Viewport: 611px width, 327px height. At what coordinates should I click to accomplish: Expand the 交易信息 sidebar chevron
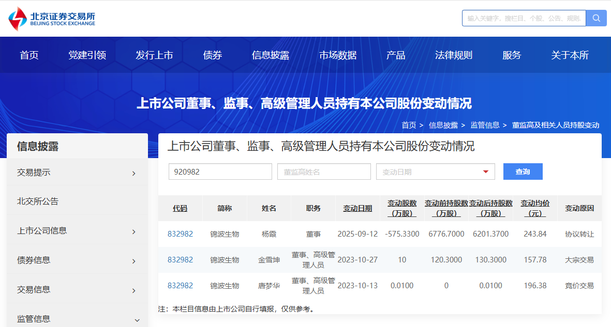[x=133, y=291]
